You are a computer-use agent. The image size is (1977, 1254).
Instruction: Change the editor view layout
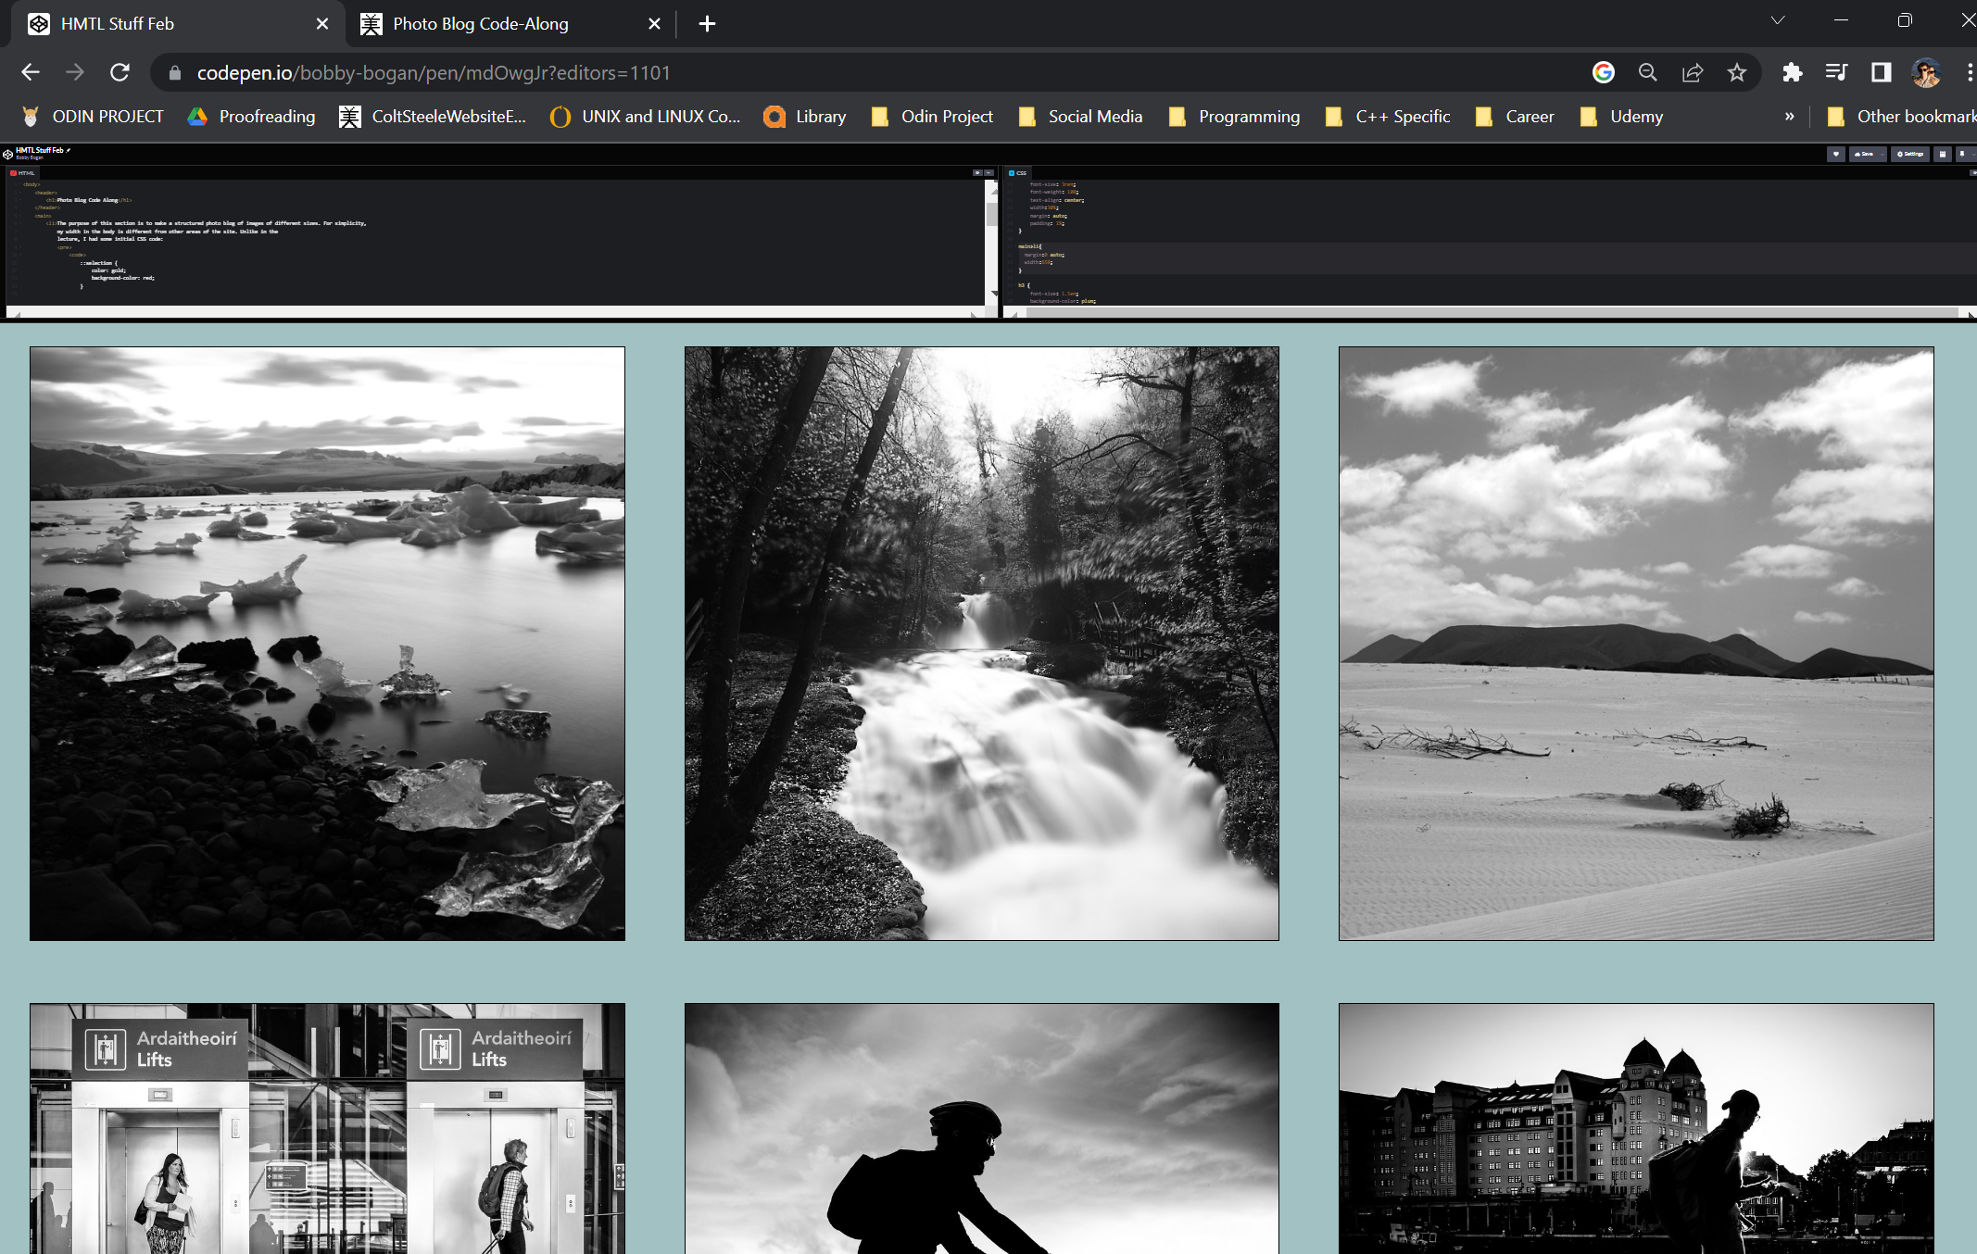click(x=1943, y=154)
